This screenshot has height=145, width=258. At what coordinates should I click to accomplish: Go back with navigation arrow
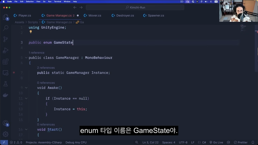(75, 7)
